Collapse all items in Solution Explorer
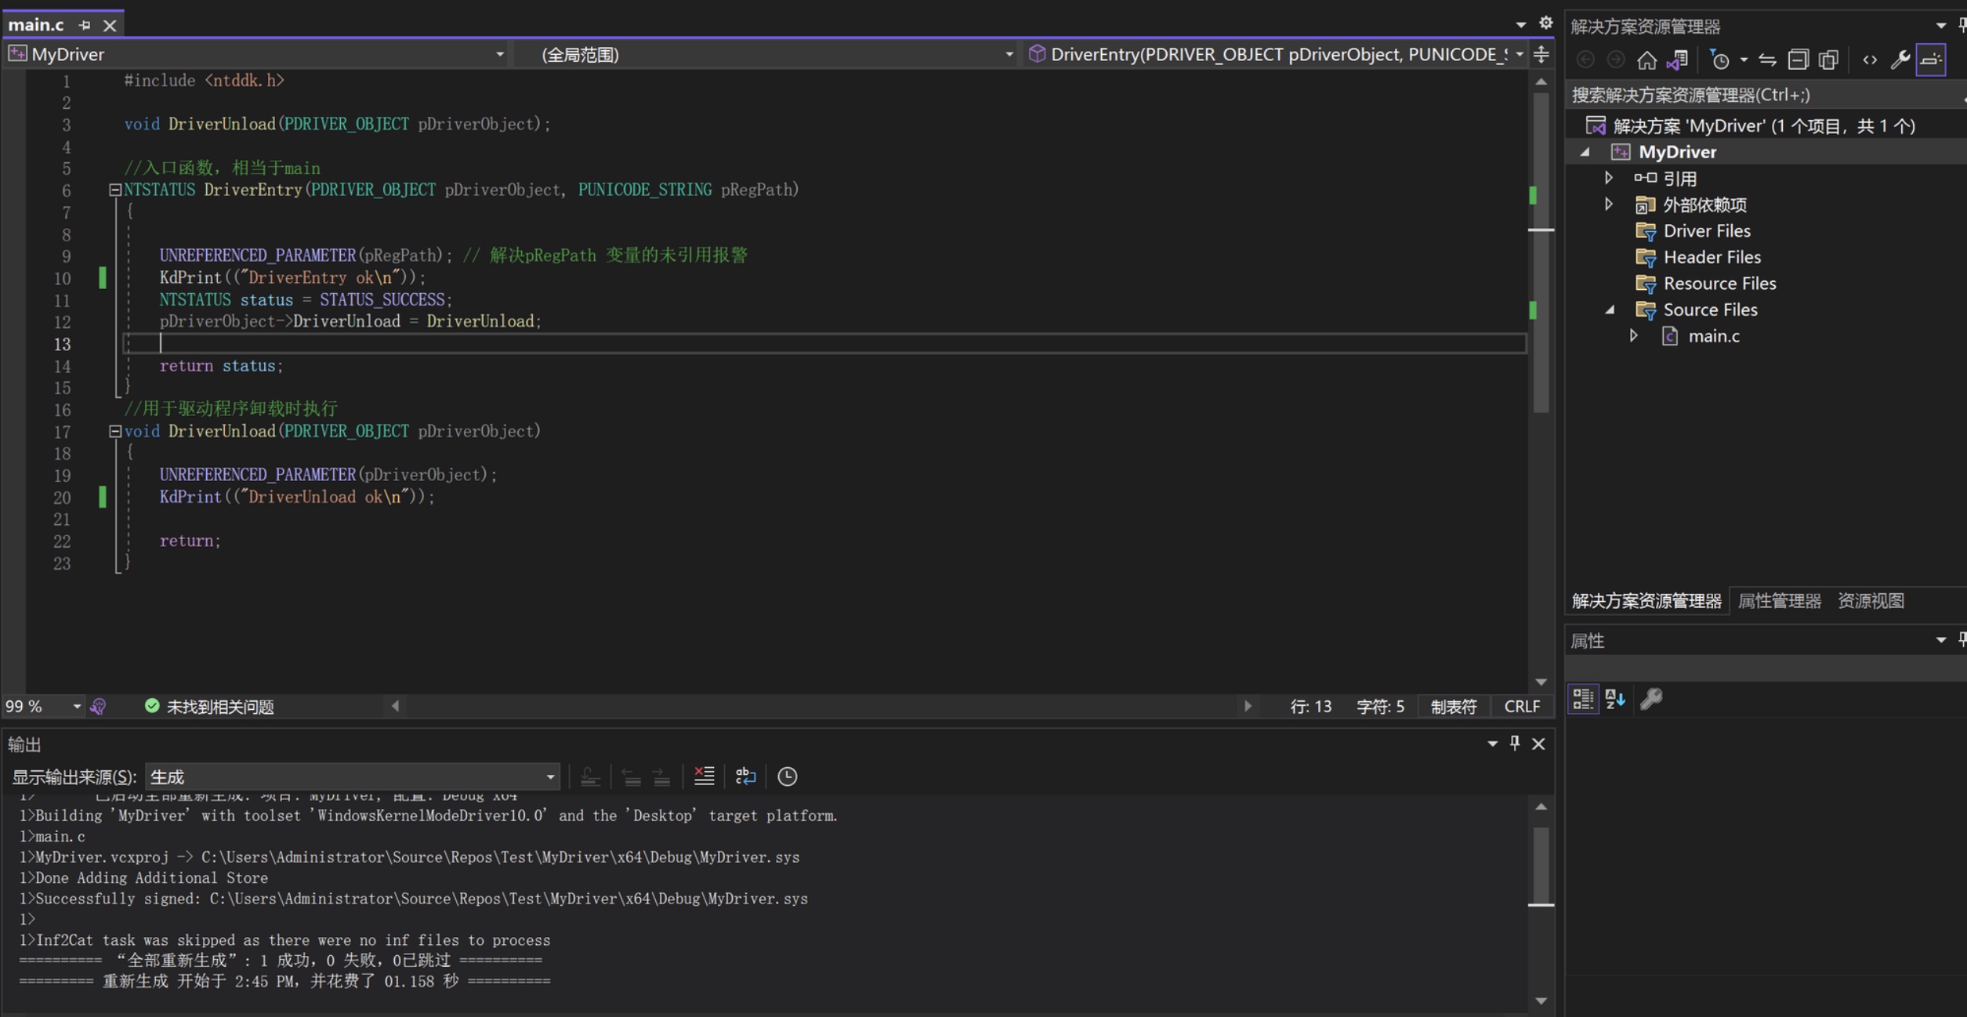Screen dimensions: 1967x1017 tap(1798, 60)
